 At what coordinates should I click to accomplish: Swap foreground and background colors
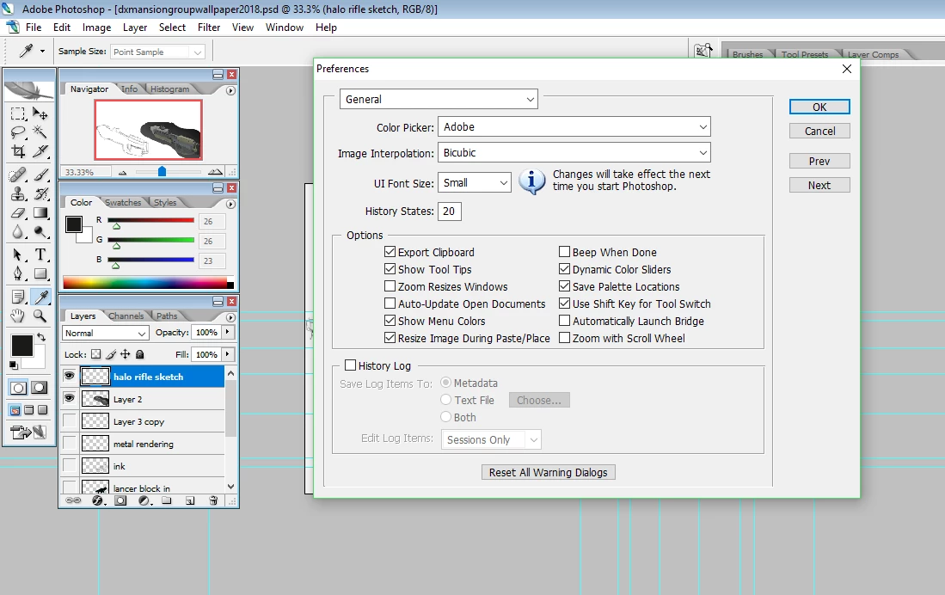41,337
